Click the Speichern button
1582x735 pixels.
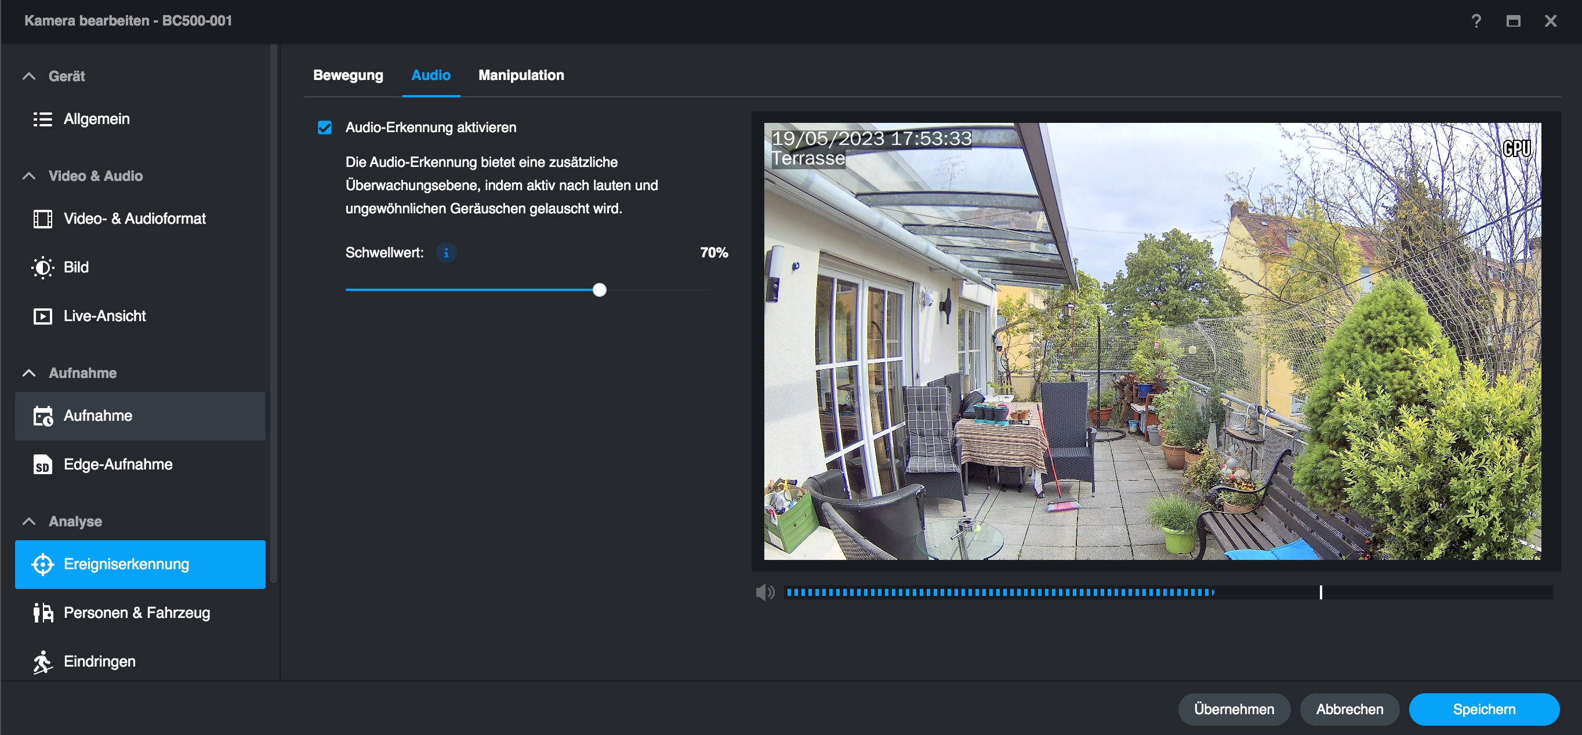coord(1483,709)
